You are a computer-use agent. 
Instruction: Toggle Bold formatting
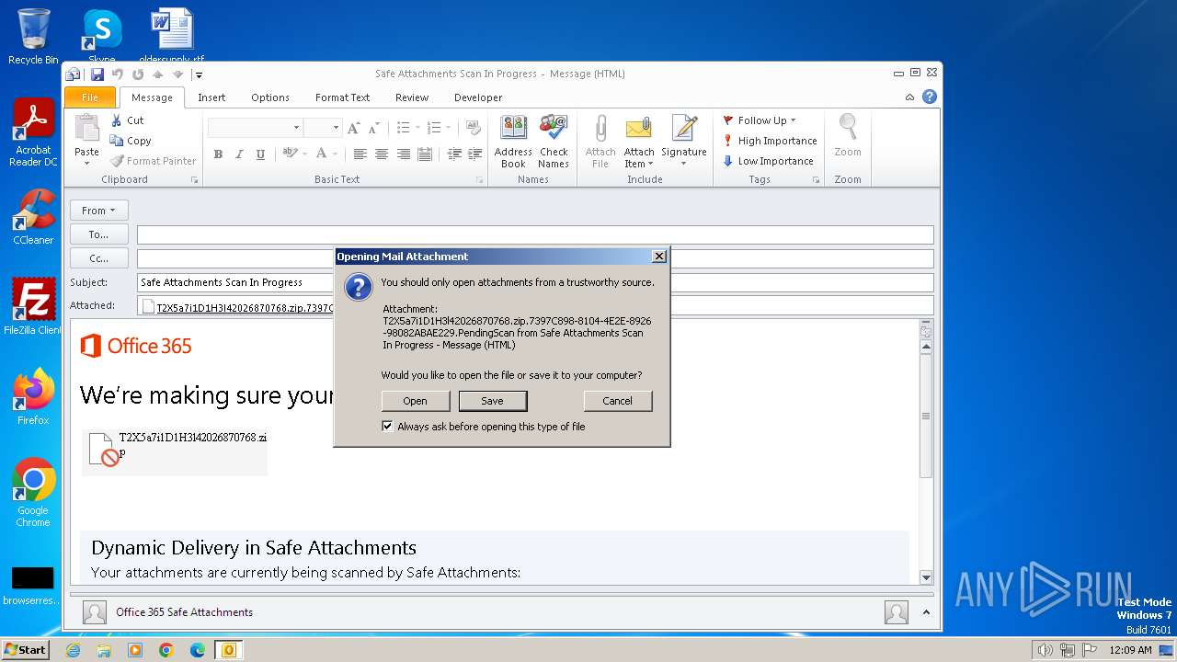pos(218,154)
